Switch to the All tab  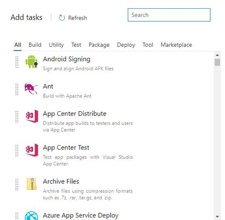(17, 45)
